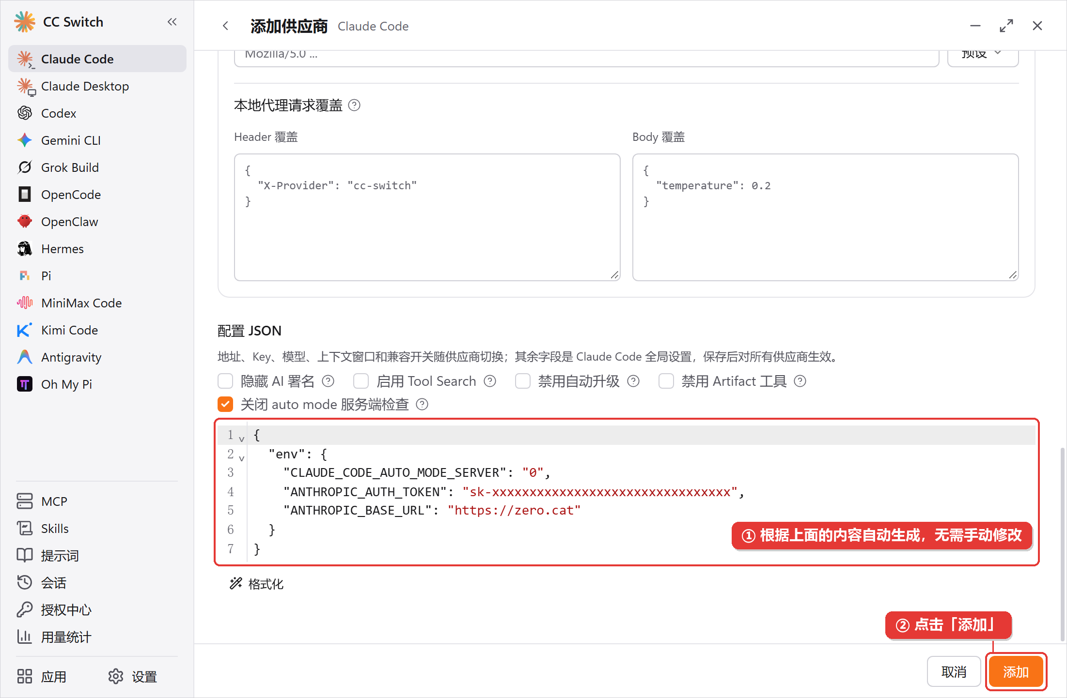Check the 禁用 Artifact 工具 checkbox
This screenshot has height=698, width=1067.
tap(666, 381)
